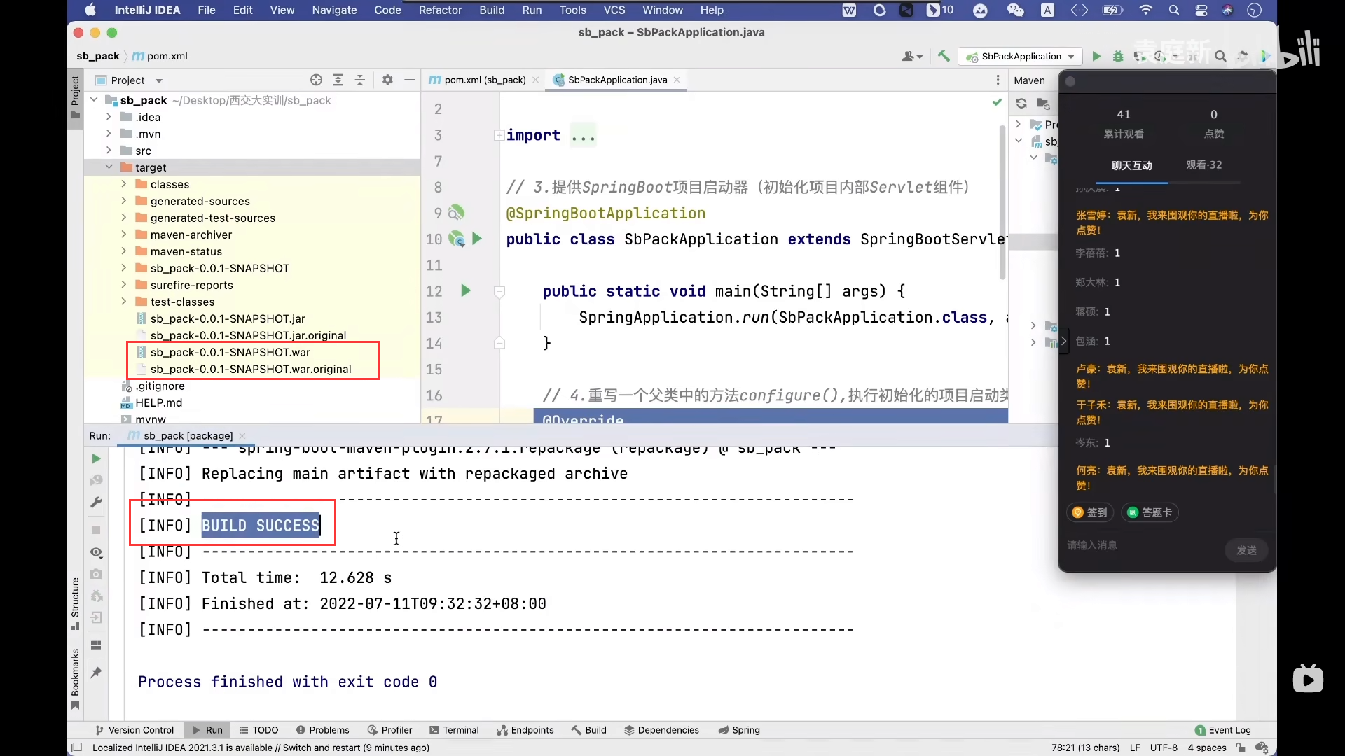Switch to the 观看·32 tab in chat overlay
Viewport: 1345px width, 756px height.
1203,165
